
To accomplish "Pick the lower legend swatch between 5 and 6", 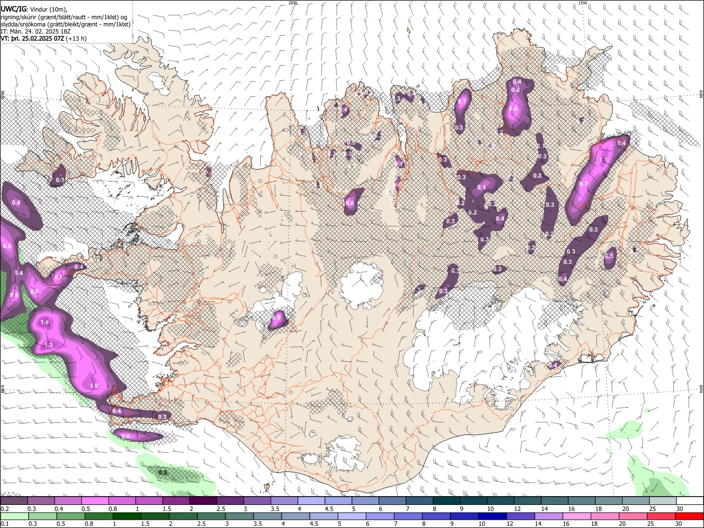I will pos(352,516).
